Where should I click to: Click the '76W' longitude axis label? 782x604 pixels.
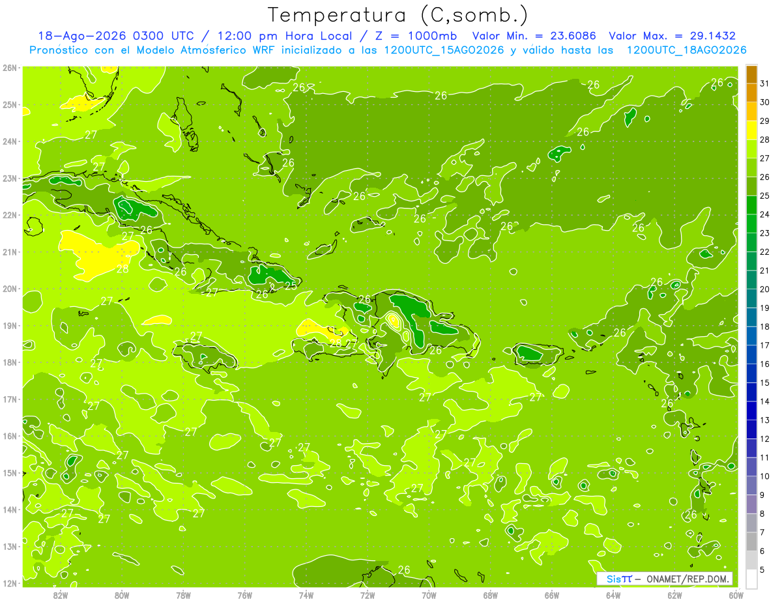(x=244, y=595)
